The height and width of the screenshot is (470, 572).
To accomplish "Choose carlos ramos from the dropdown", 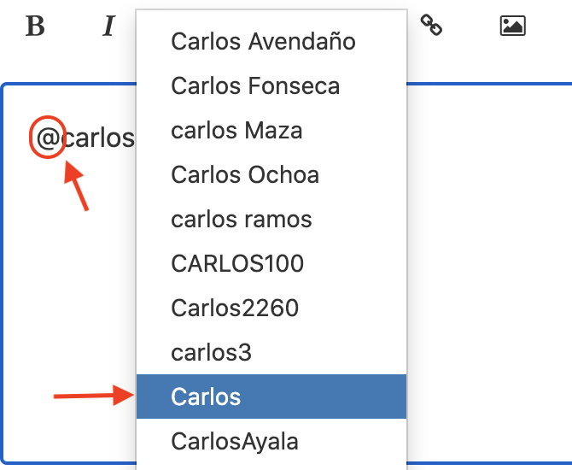I will [x=271, y=219].
